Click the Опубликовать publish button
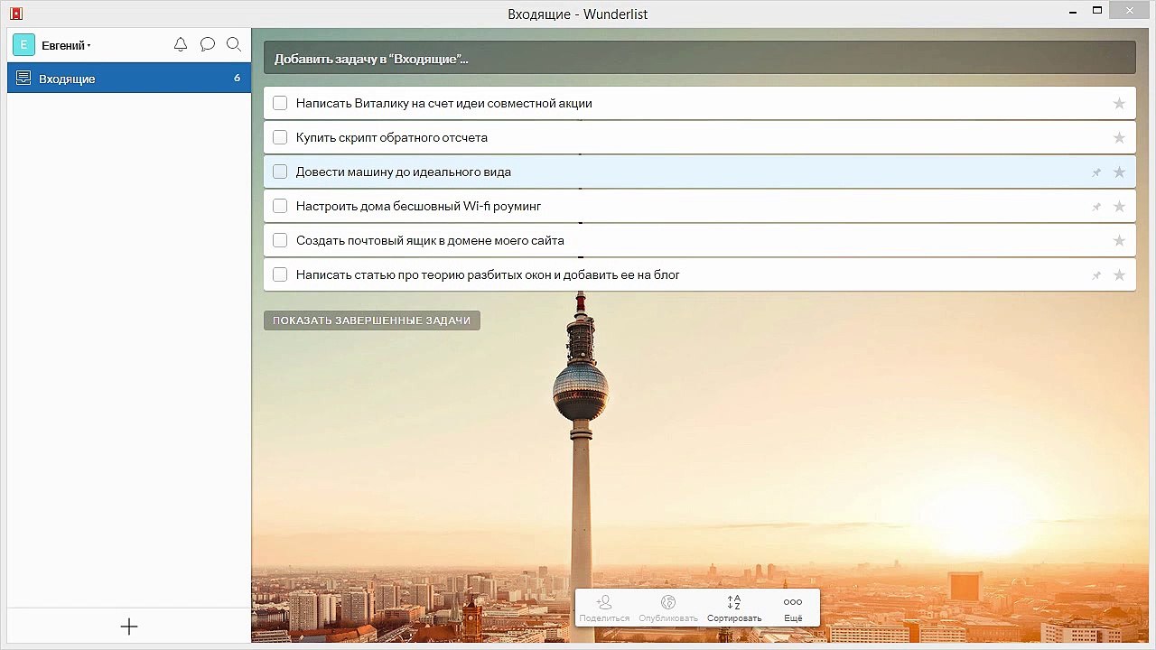 point(668,608)
